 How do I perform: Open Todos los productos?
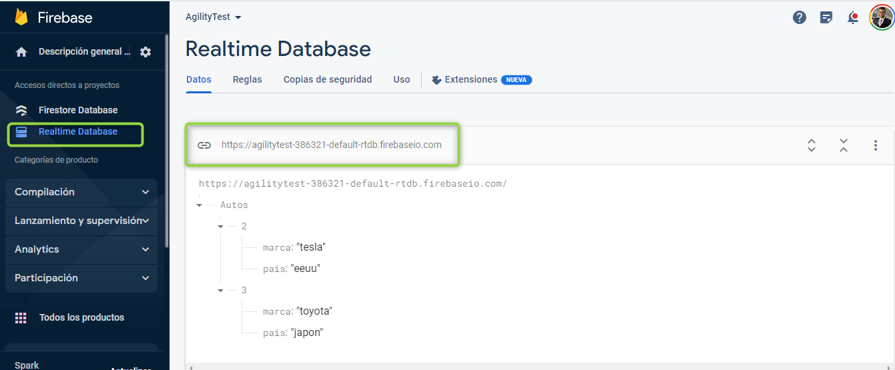(81, 317)
